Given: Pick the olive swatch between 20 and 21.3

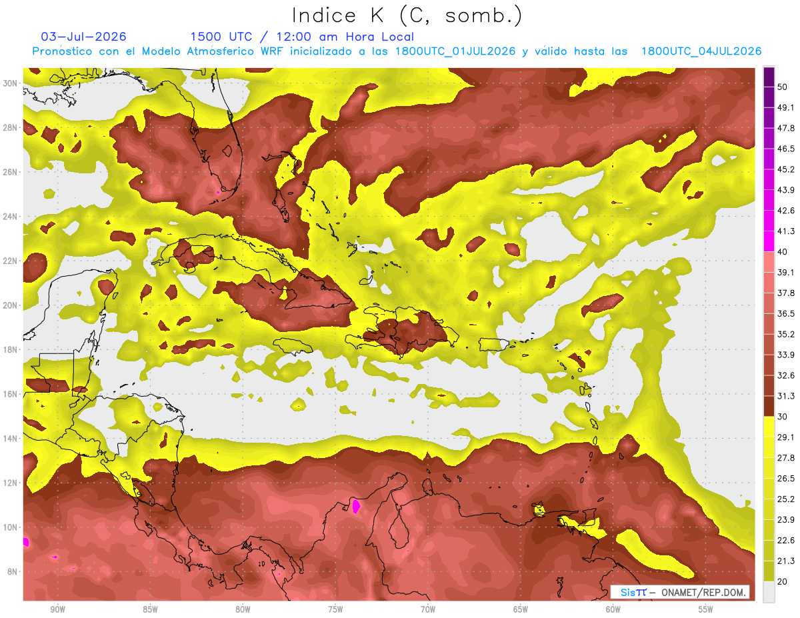Looking at the screenshot, I should click(x=769, y=571).
